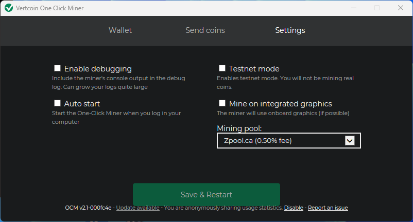Click the Testnet mode description text
The image size is (413, 222).
[285, 83]
